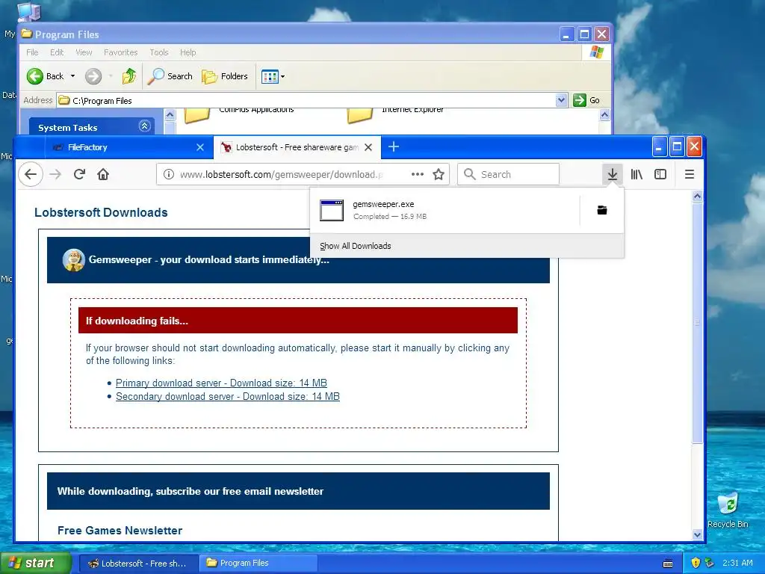Click Go button in Explorer
Viewport: 765px width, 574px height.
587,101
